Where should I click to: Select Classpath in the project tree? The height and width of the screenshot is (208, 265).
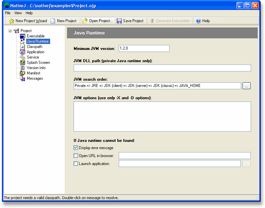tap(34, 47)
